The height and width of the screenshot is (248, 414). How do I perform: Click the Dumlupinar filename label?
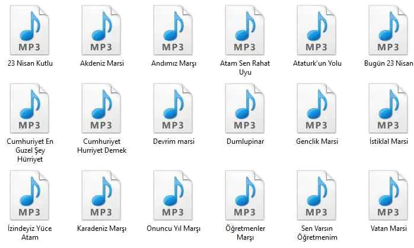click(245, 141)
